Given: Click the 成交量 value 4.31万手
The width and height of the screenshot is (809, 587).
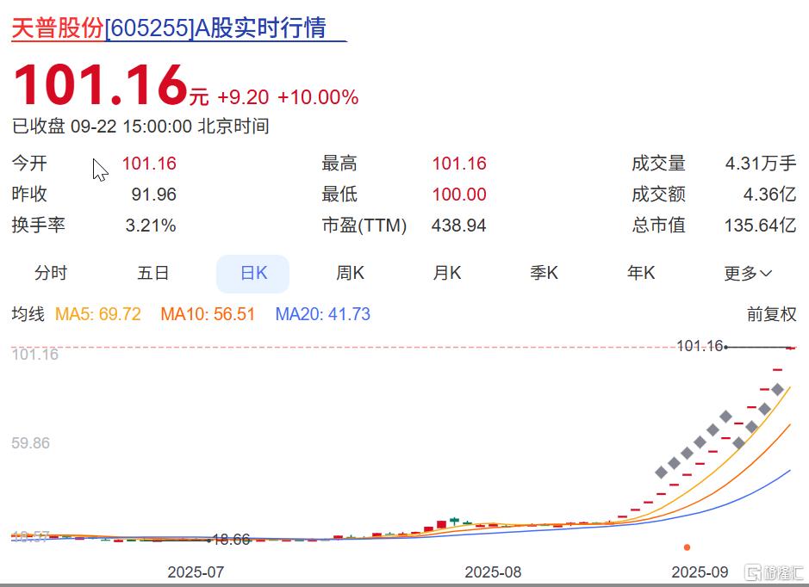Looking at the screenshot, I should point(761,164).
